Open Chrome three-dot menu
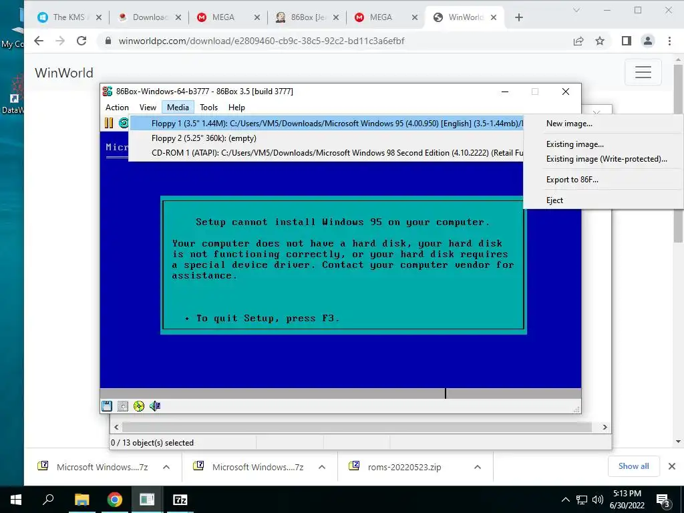 pos(669,41)
